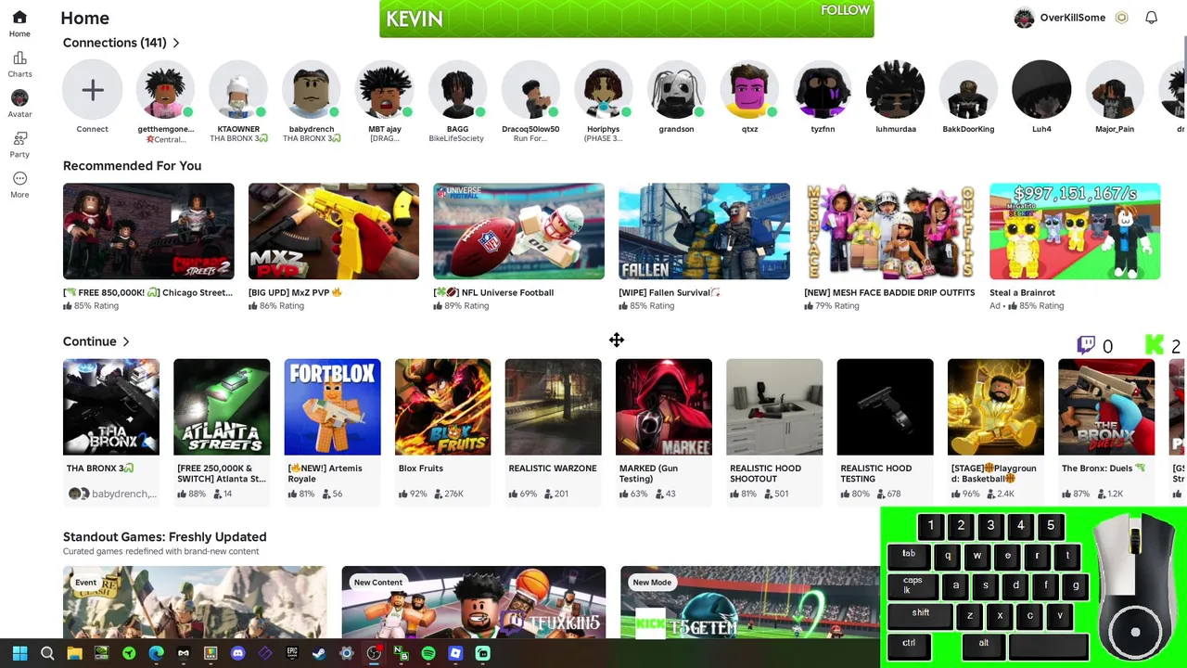Open grandson connection avatar
The width and height of the screenshot is (1187, 668).
coord(676,90)
